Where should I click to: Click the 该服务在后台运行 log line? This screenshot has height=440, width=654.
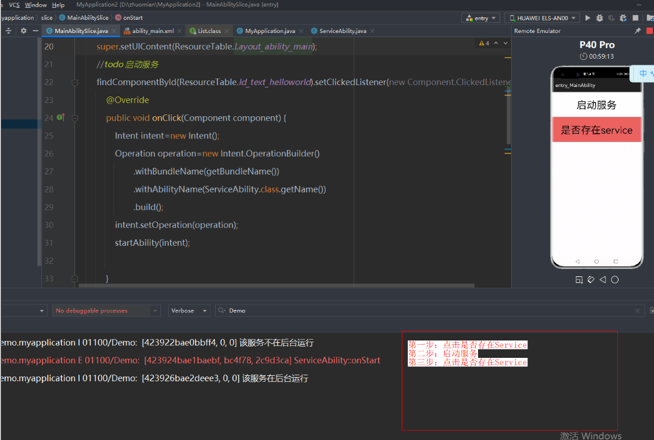click(x=154, y=378)
